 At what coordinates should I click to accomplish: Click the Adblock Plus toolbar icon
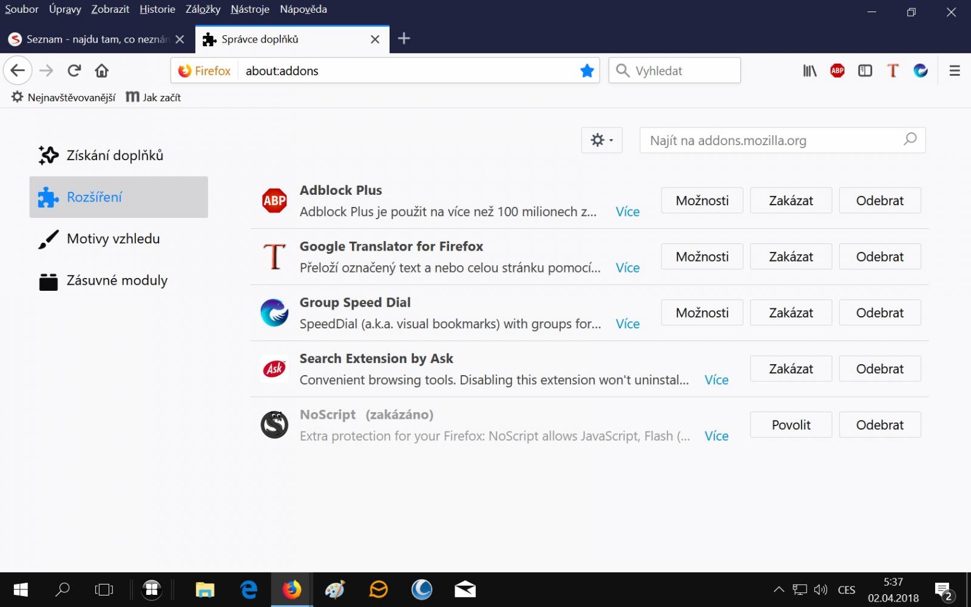tap(837, 70)
